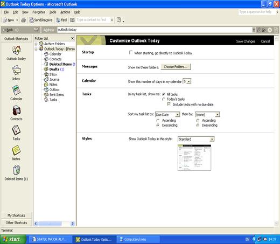Open the Other Shortcuts group
Screen dimensions: 280x244
pyautogui.click(x=16, y=222)
